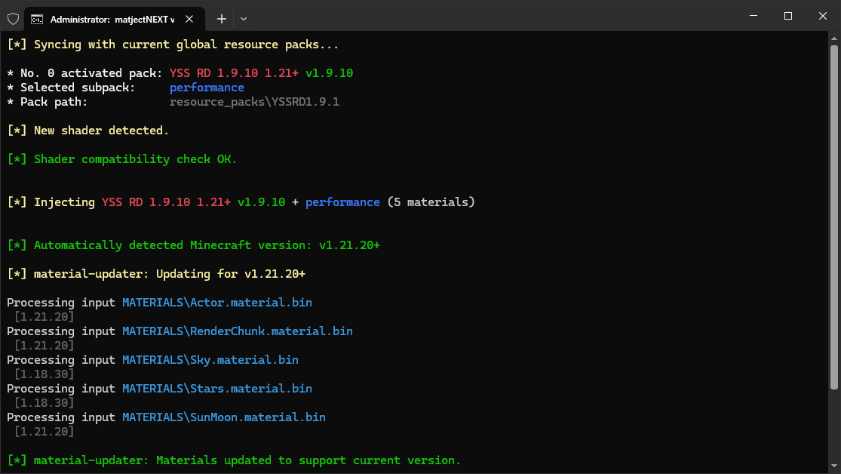Click 'MATERIALS\Stars.material.bin' path
Screen dimensions: 841x474
[216, 389]
